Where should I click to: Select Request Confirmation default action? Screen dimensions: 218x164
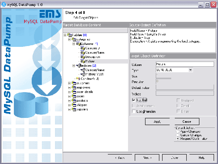tap(178, 139)
